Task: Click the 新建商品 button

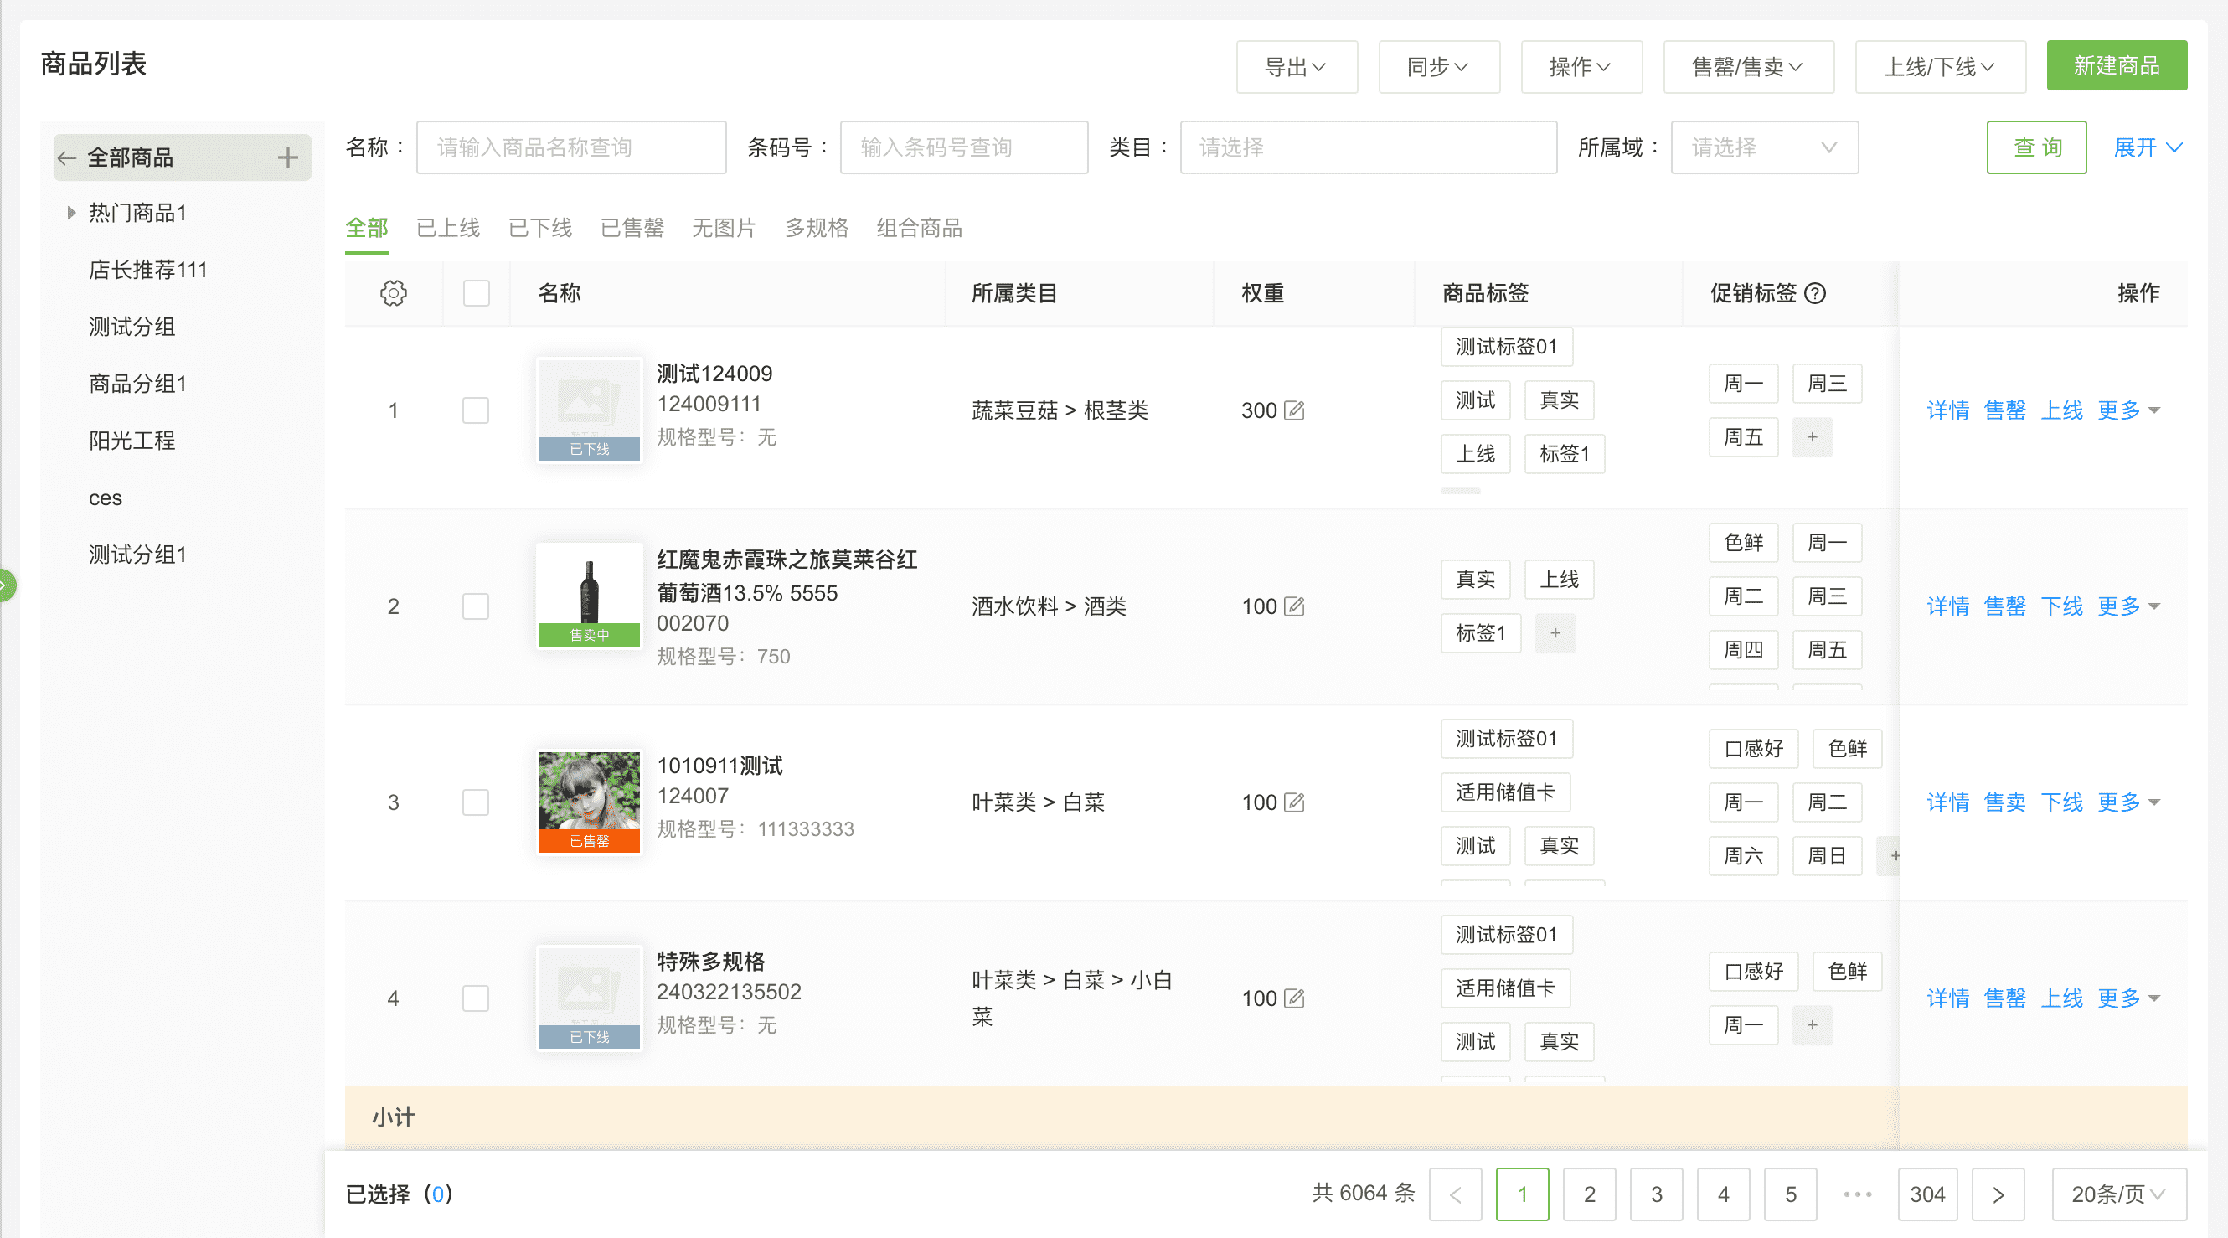Action: [x=2116, y=65]
